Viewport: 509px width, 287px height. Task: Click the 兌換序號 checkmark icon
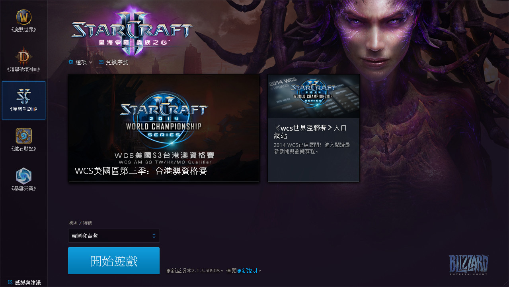[x=101, y=62]
